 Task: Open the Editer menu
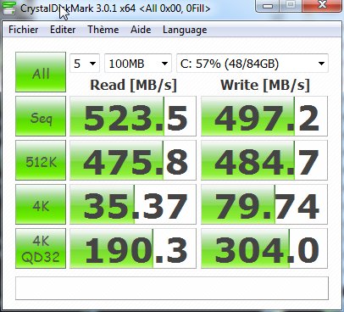[x=63, y=30]
